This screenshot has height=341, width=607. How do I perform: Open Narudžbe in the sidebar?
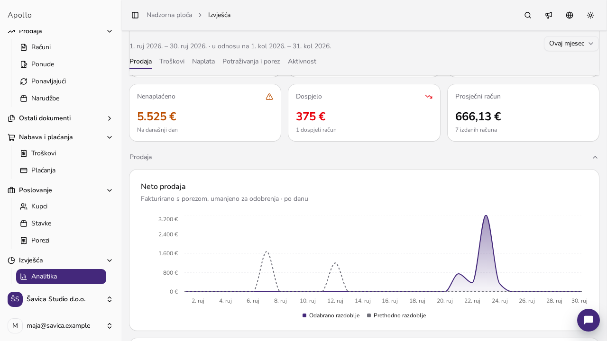coord(61,99)
